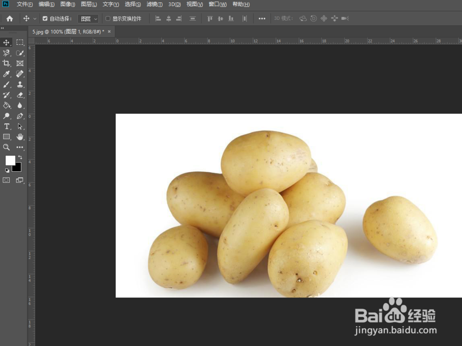Select the Rectangle shape tool

(6, 137)
